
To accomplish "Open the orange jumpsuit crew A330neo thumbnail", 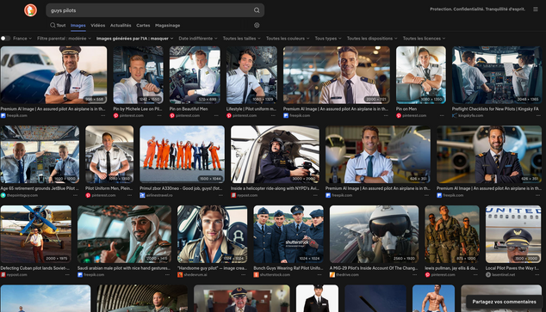I will pyautogui.click(x=182, y=154).
